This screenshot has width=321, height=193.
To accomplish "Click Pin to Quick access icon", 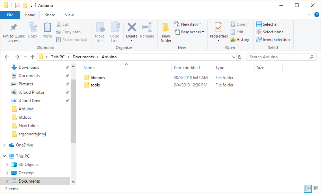I will point(14,27).
